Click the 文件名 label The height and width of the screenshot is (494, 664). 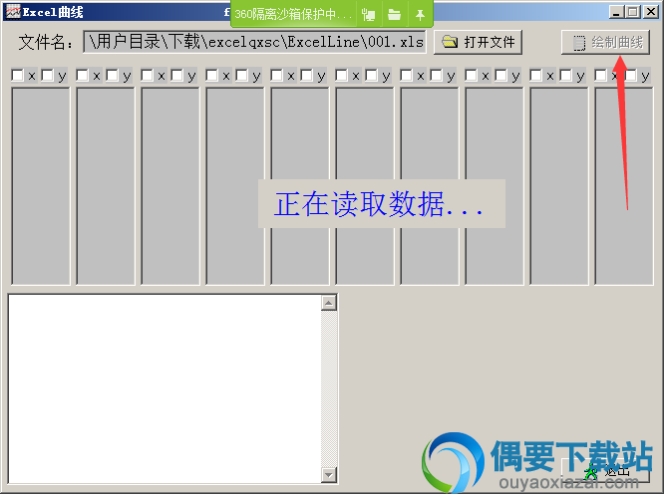tap(45, 42)
